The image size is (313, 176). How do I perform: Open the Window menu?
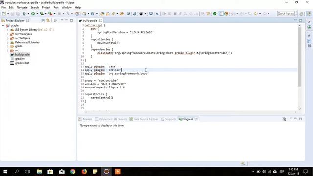coord(67,7)
